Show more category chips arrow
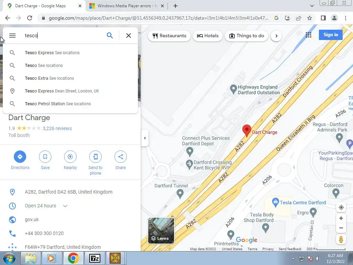 point(276,36)
